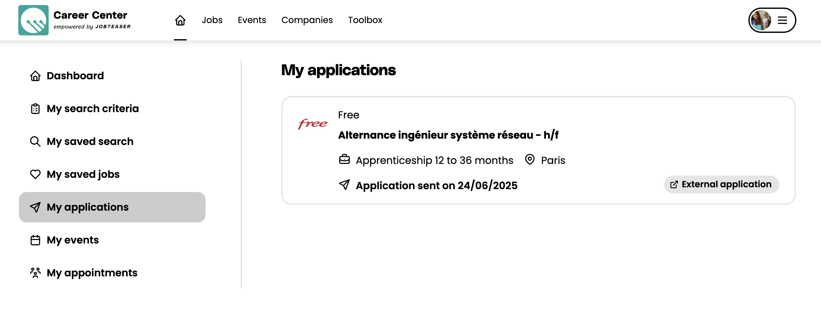Open the Alternance ingénieur système réseau job title
This screenshot has height=331, width=821.
(448, 135)
